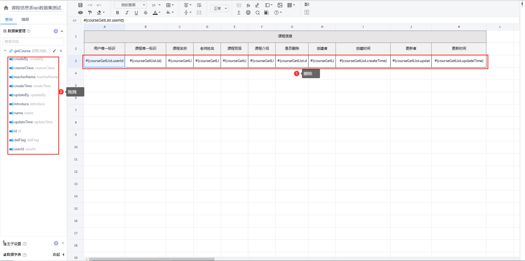525x261 pixels.
Task: Select the format painter tool
Action: click(x=90, y=13)
